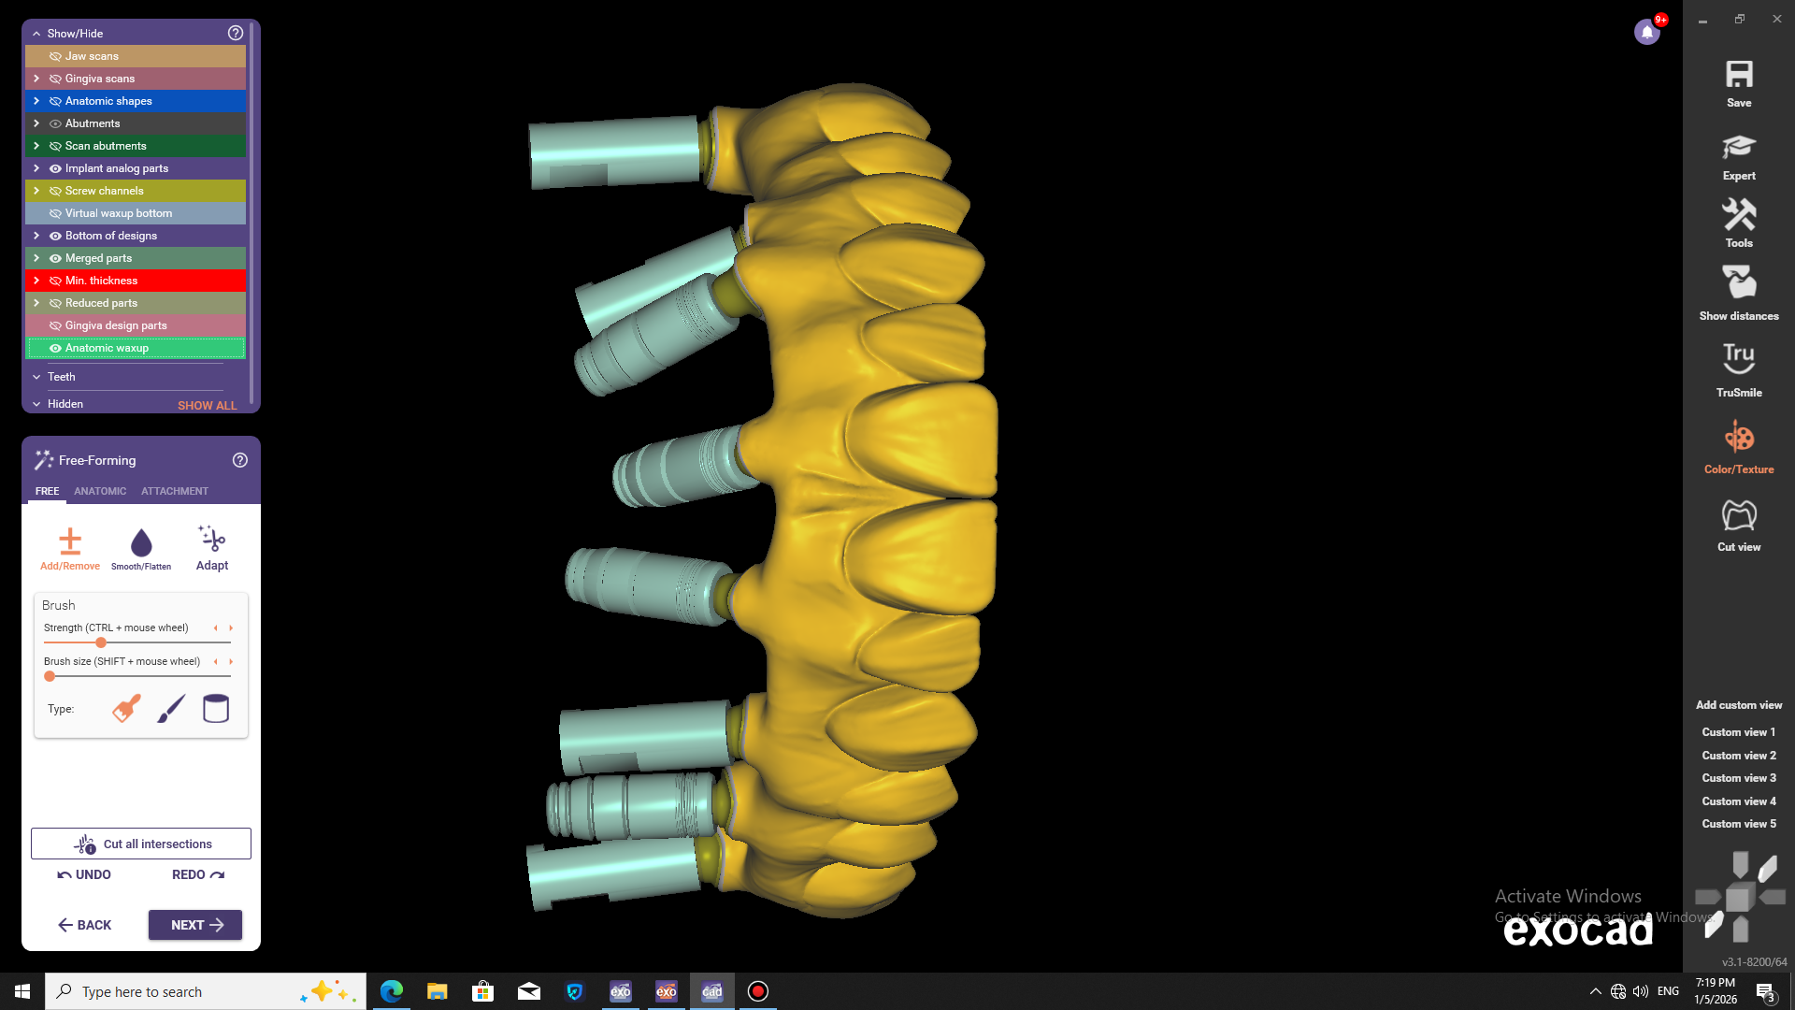Toggle the Cut view icon
The width and height of the screenshot is (1795, 1010).
(1738, 515)
